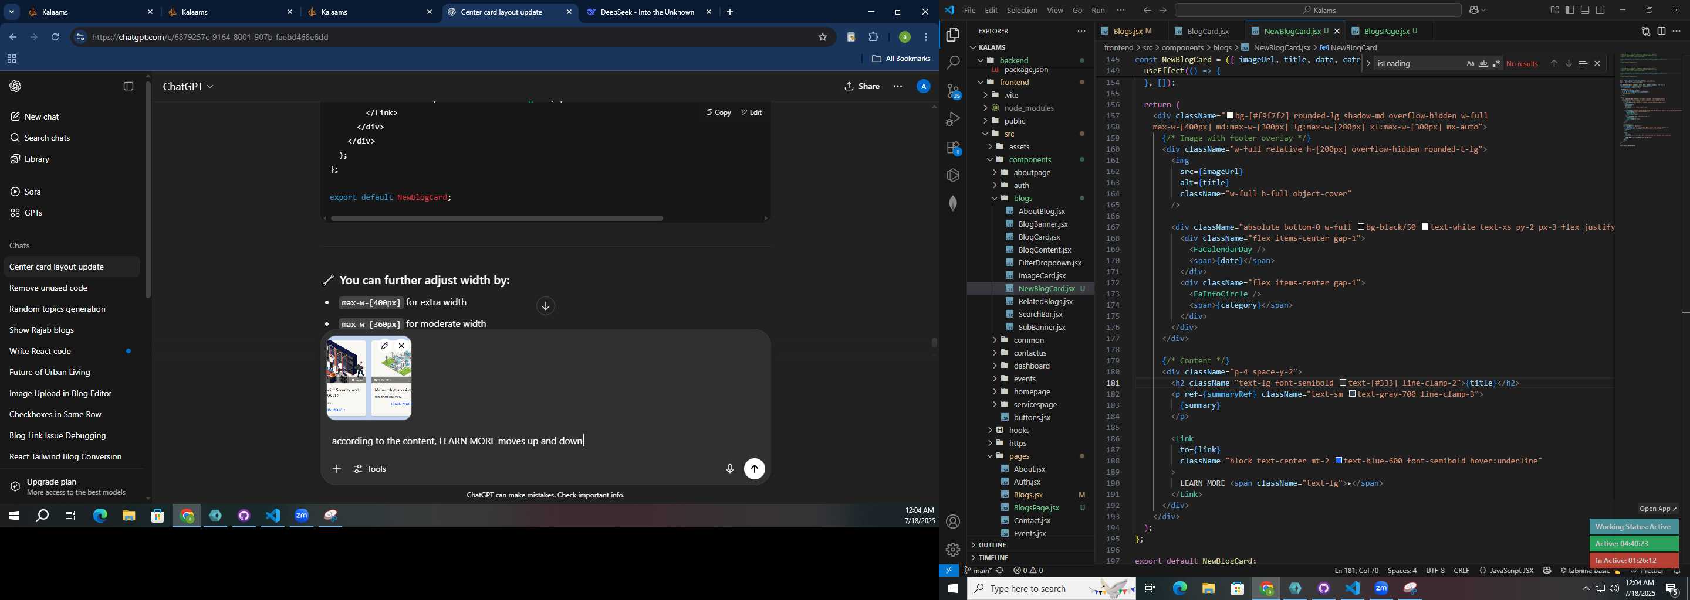Image resolution: width=1690 pixels, height=600 pixels.
Task: Open Chrome extensions puzzle icon
Action: [874, 37]
